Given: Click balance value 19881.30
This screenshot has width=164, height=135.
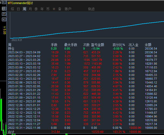Looking at the screenshot, I should point(151,56).
